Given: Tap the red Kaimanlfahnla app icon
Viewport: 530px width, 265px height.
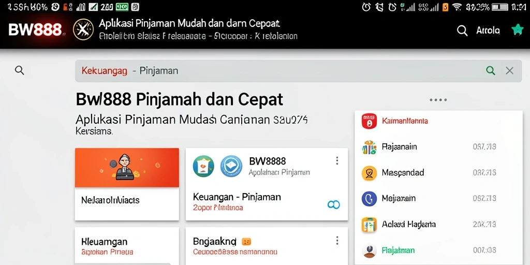Looking at the screenshot, I should (369, 121).
